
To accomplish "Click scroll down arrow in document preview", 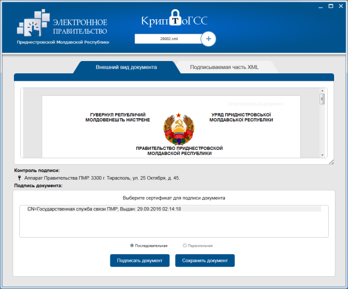I will (322, 155).
